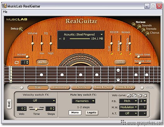Open the Harmonics mute key dropdown
This screenshot has width=164, height=127.
pos(84,101)
